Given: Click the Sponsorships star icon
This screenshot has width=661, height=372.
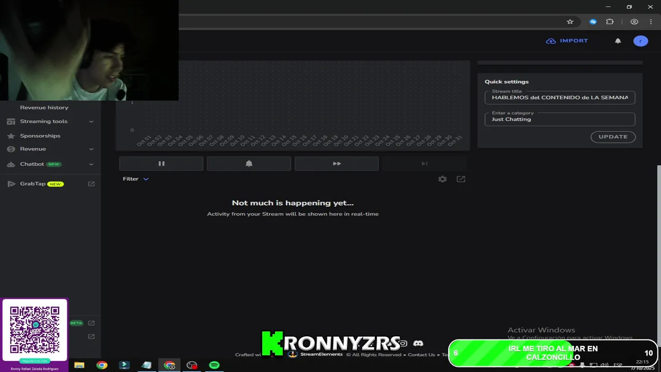Looking at the screenshot, I should 11,136.
